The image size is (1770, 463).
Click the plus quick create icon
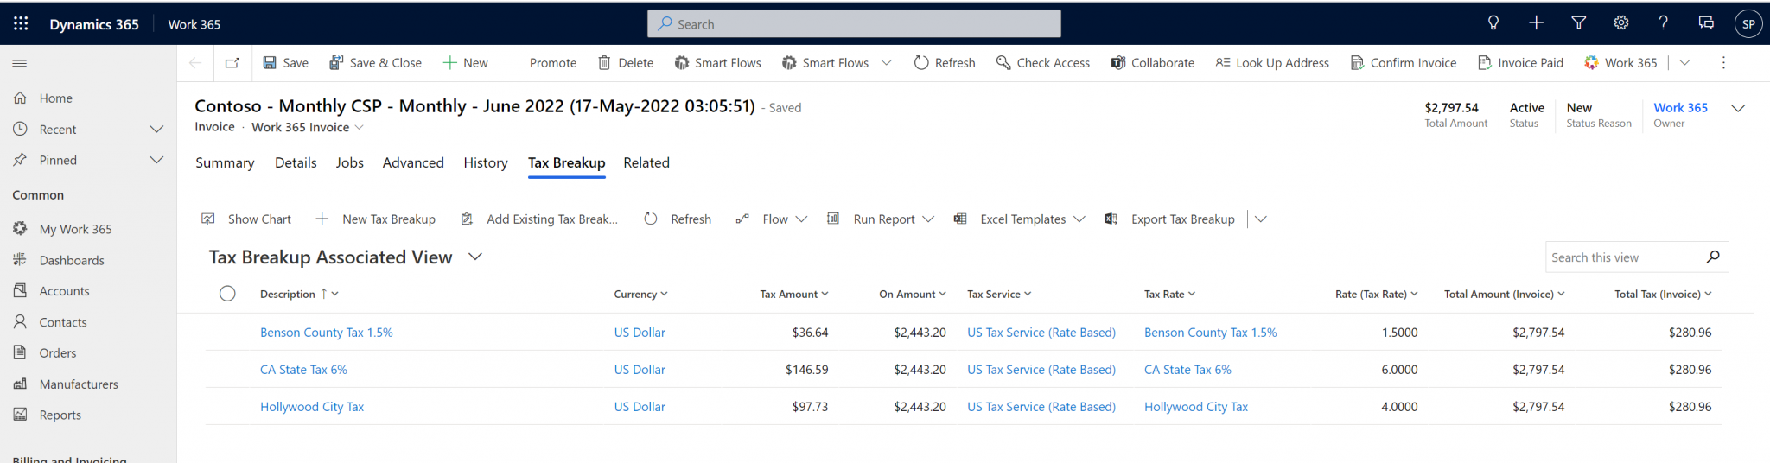pyautogui.click(x=1536, y=23)
